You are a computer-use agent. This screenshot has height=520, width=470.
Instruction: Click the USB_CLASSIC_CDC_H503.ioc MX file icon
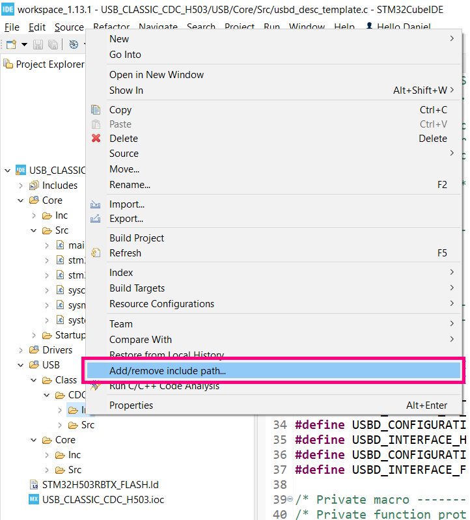34,499
